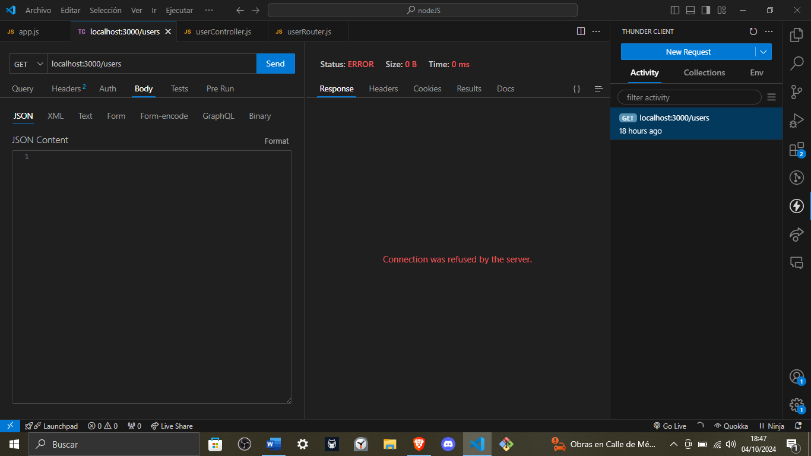The height and width of the screenshot is (456, 811).
Task: Open the Ejecutar menu
Action: click(x=179, y=10)
